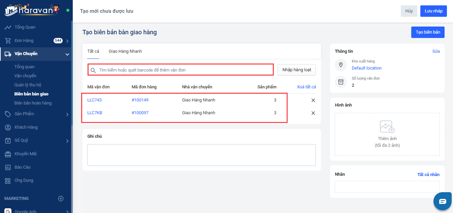Screen dimensions: 453x213
Task: Click the Báo Cáo chart icon
Action: [8, 167]
